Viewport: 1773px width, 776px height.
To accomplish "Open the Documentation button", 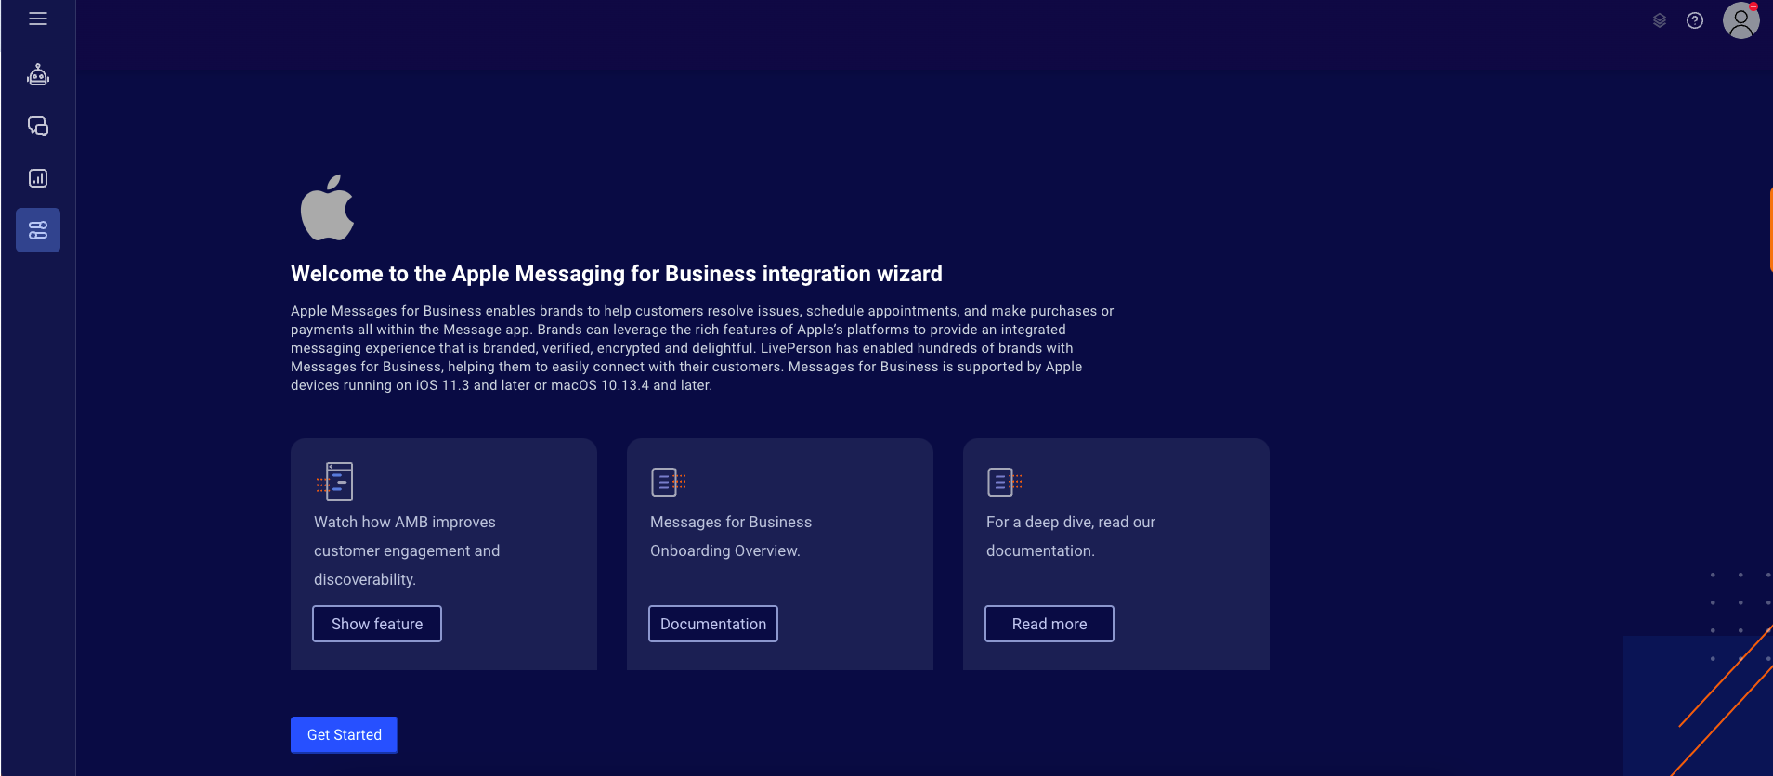I will tap(713, 624).
